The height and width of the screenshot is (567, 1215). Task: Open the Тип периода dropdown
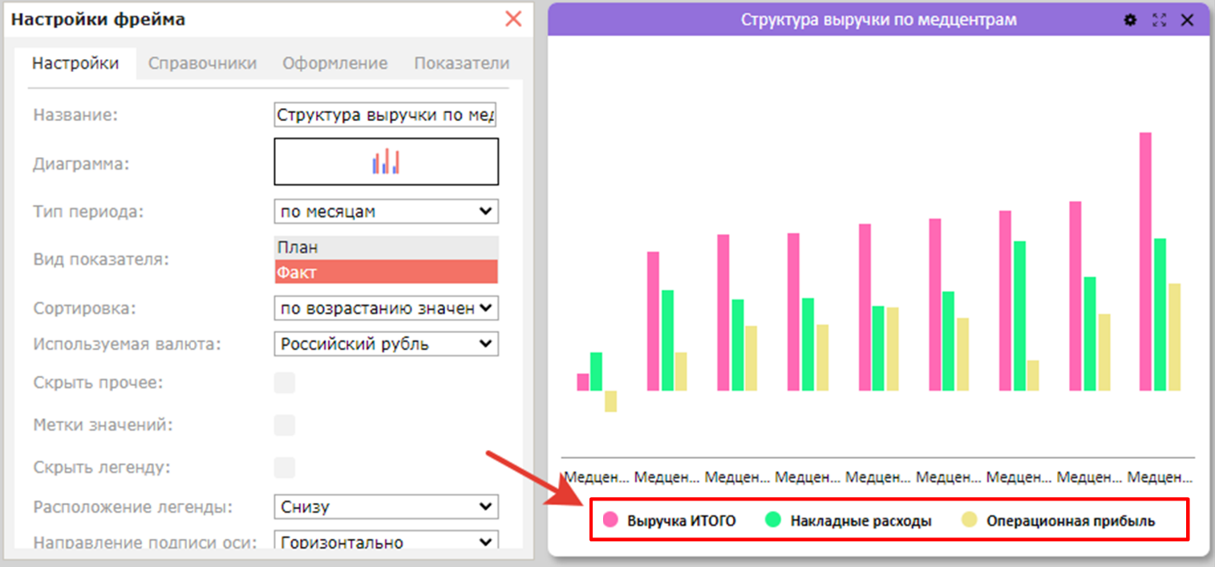pos(387,211)
